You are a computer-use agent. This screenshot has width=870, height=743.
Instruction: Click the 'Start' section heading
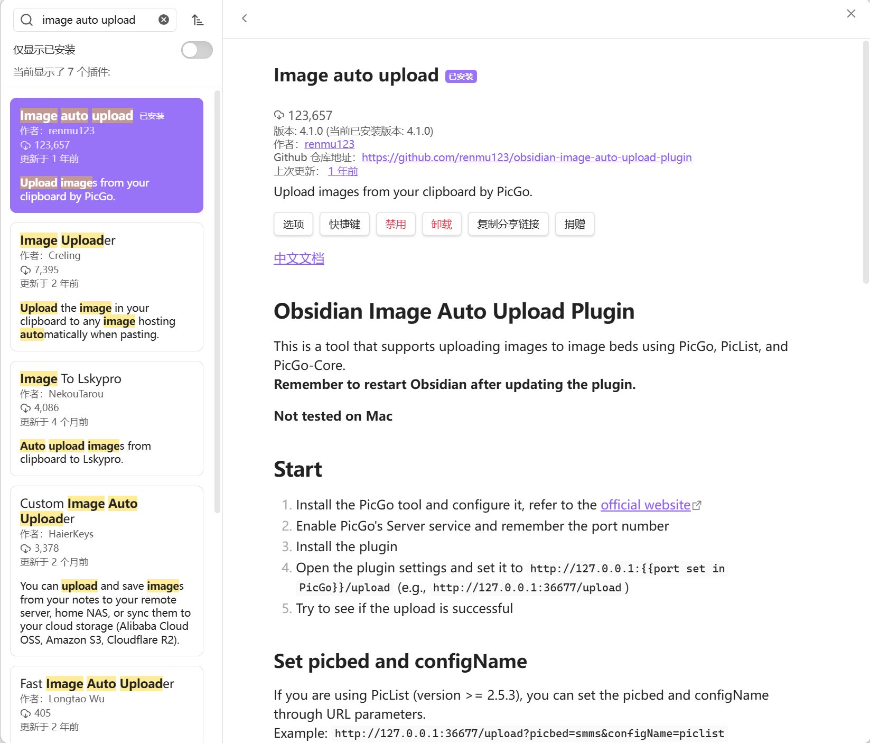click(298, 469)
